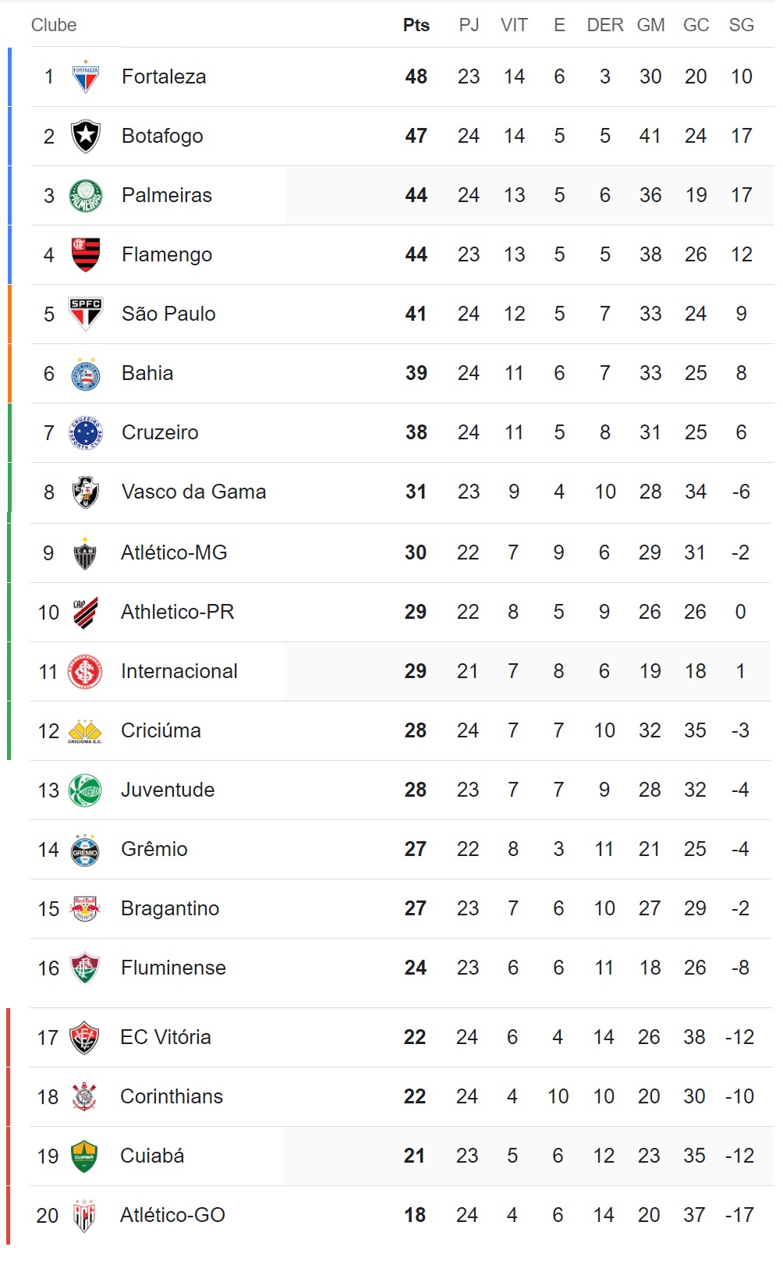Click the Palmeiras green crest
The width and height of the screenshot is (783, 1261).
tap(86, 195)
